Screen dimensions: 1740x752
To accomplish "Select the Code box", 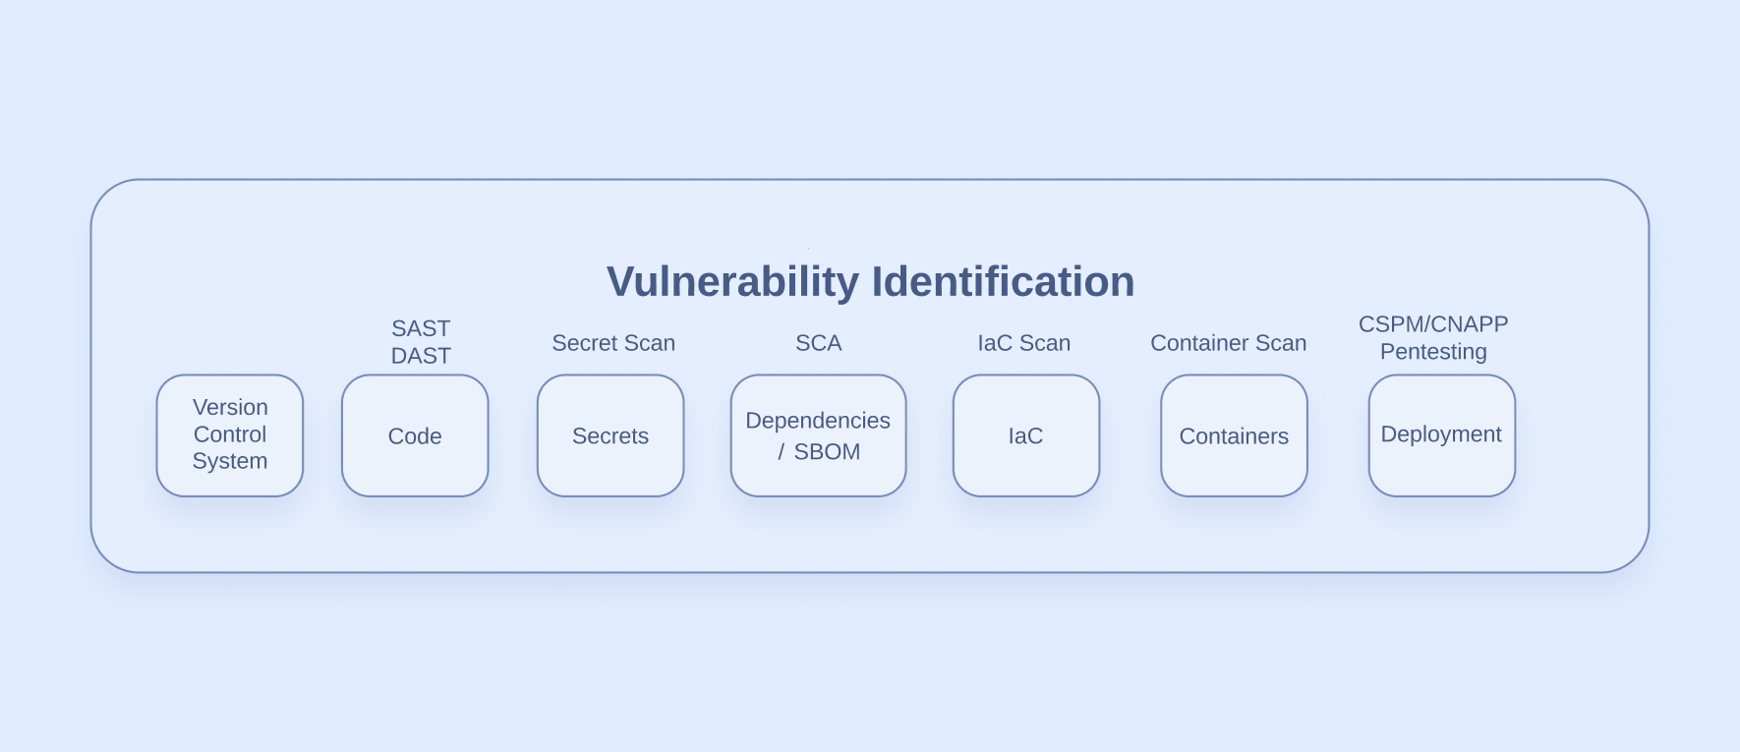I will click(415, 435).
